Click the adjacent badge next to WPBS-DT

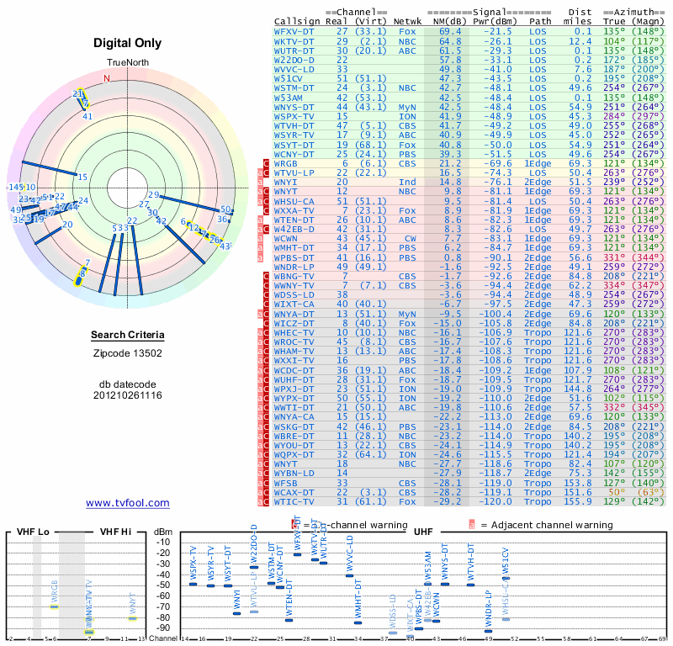click(260, 257)
